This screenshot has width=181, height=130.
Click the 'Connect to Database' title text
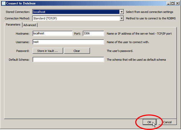21,3
